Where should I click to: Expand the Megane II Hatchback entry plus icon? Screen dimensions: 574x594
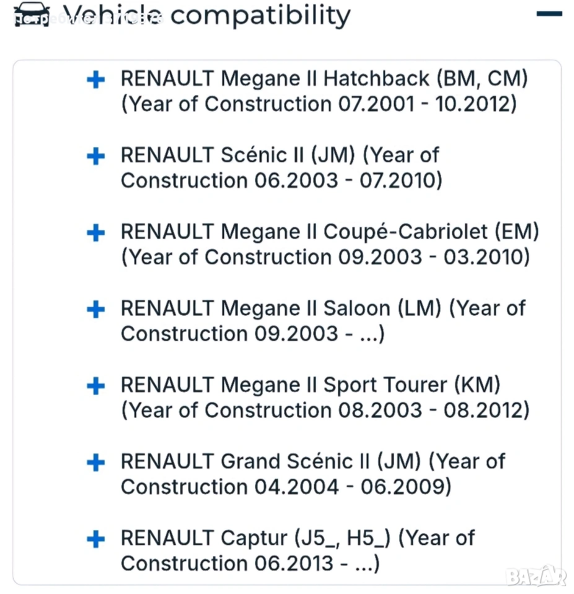pyautogui.click(x=95, y=80)
